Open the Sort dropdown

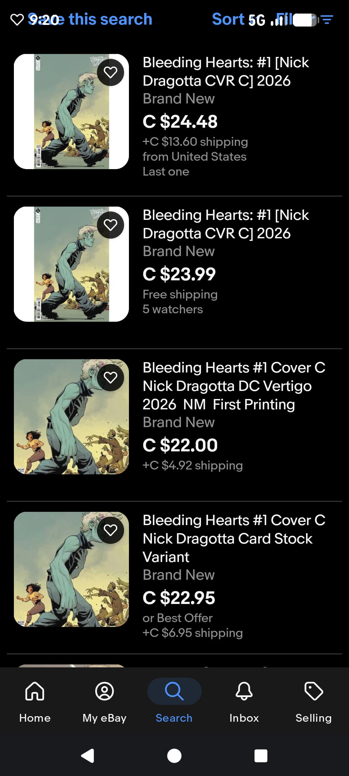coord(227,19)
